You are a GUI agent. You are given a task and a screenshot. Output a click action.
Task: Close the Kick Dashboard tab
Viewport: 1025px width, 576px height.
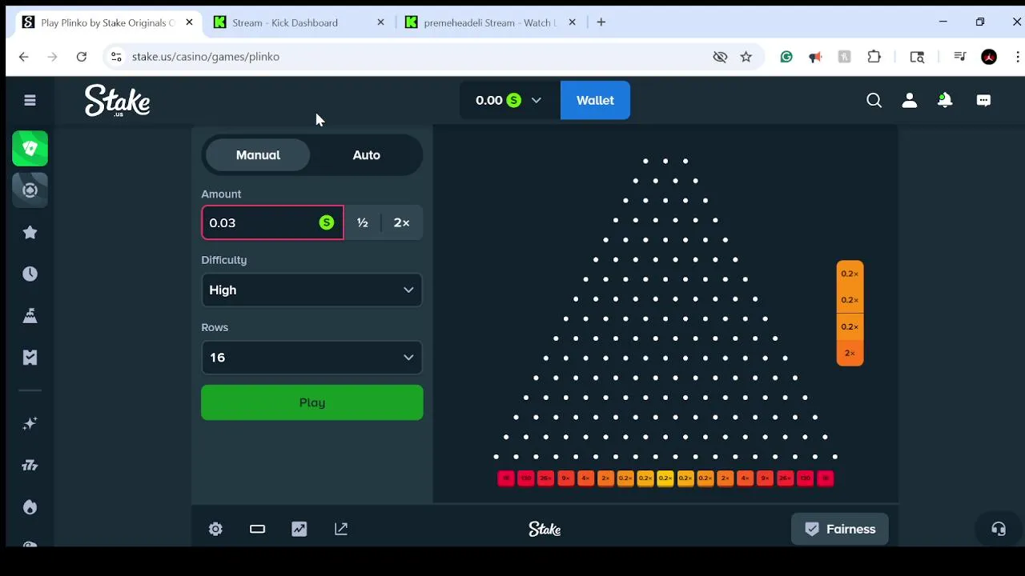(x=380, y=22)
